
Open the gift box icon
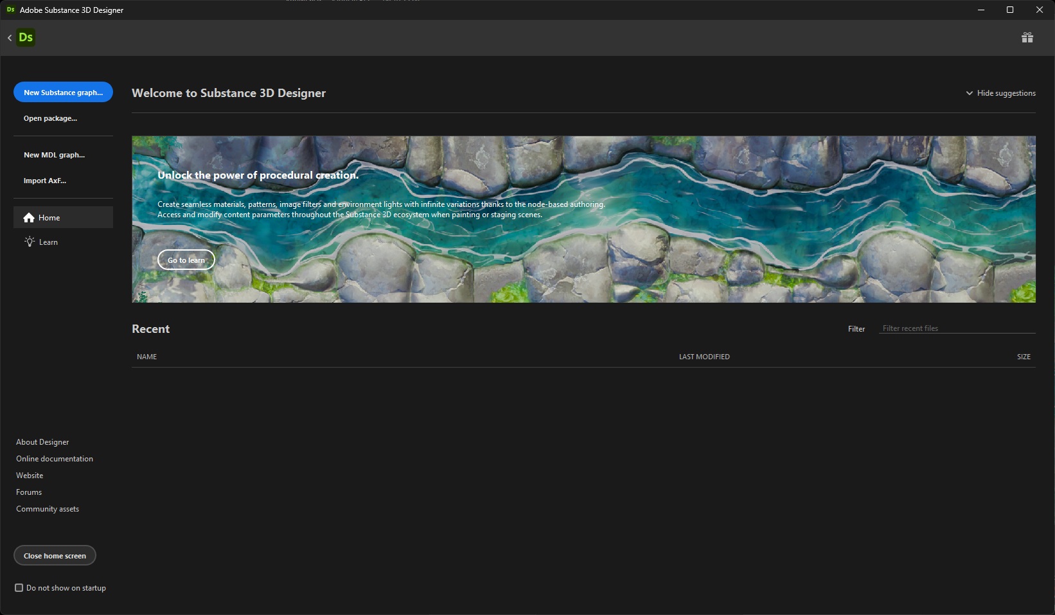1027,37
